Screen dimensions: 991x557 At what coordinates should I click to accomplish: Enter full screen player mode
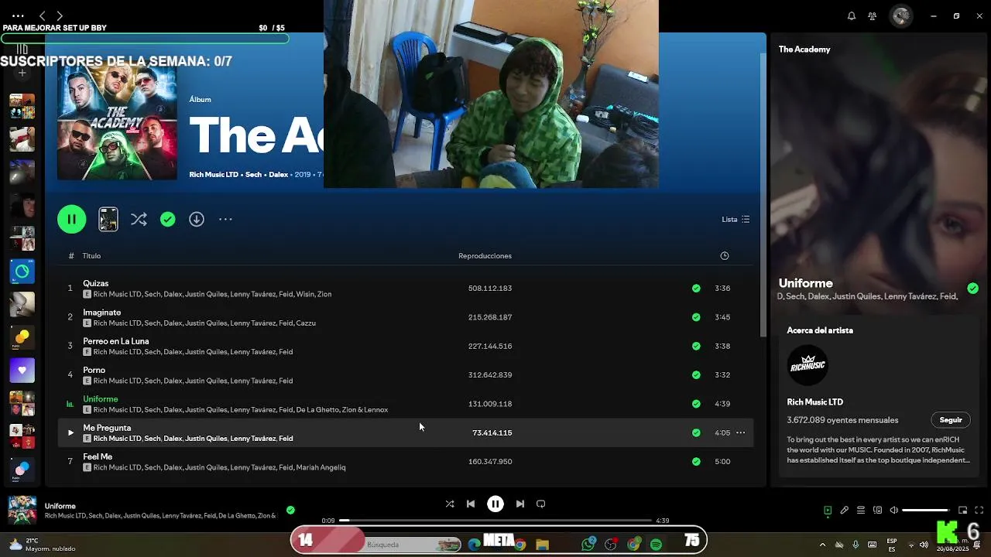(979, 510)
